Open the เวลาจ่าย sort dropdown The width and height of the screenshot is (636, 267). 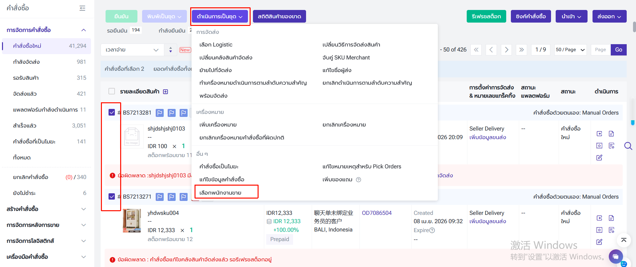click(x=132, y=50)
